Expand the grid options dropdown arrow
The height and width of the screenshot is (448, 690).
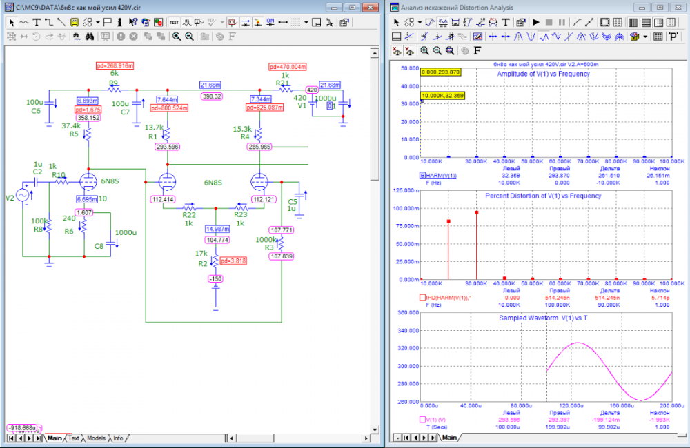click(x=306, y=22)
